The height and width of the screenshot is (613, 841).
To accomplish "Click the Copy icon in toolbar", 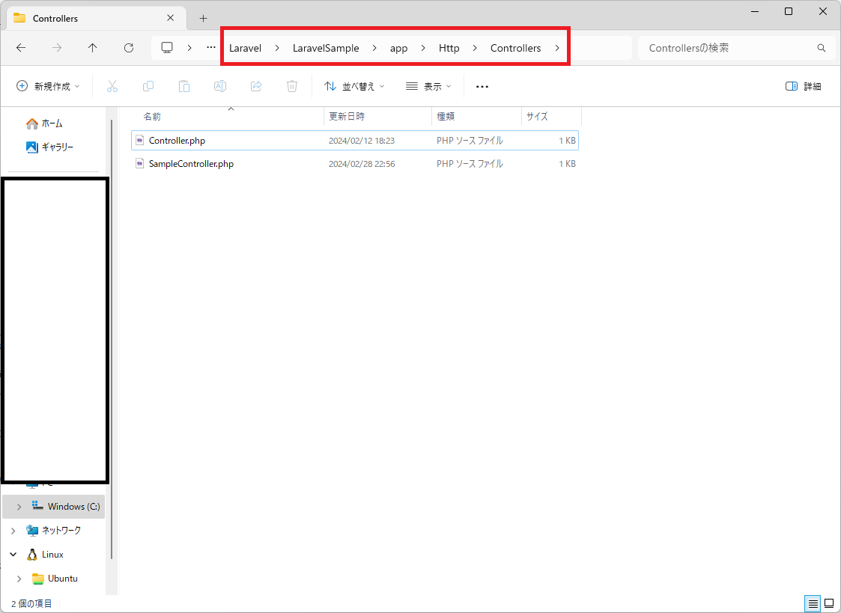I will (x=148, y=86).
